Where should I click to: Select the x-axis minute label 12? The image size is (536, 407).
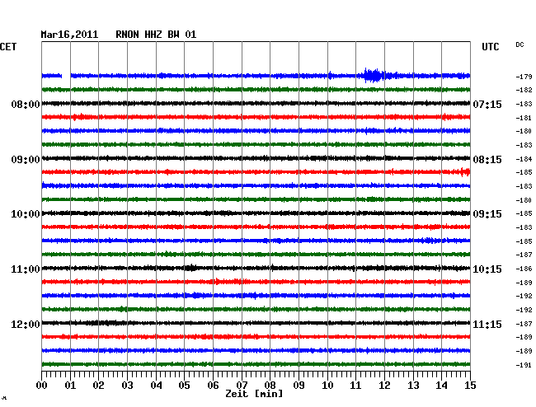(x=384, y=386)
